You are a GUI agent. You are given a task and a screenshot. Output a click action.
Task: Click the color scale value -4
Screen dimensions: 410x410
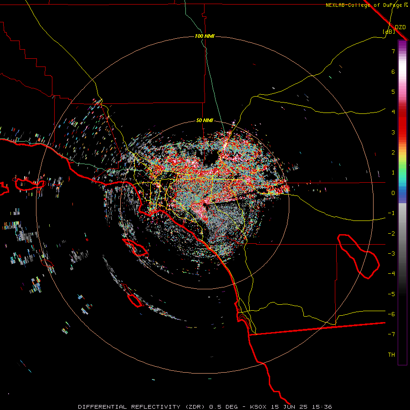(391, 273)
